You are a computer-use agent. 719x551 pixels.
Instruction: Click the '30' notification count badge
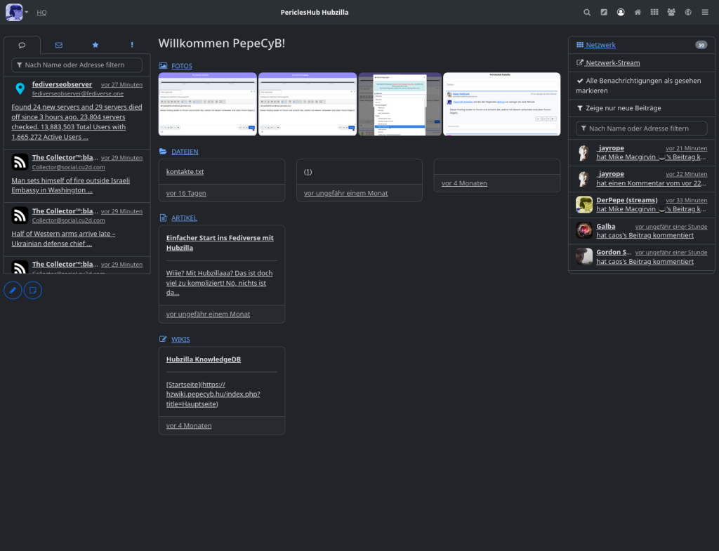701,45
